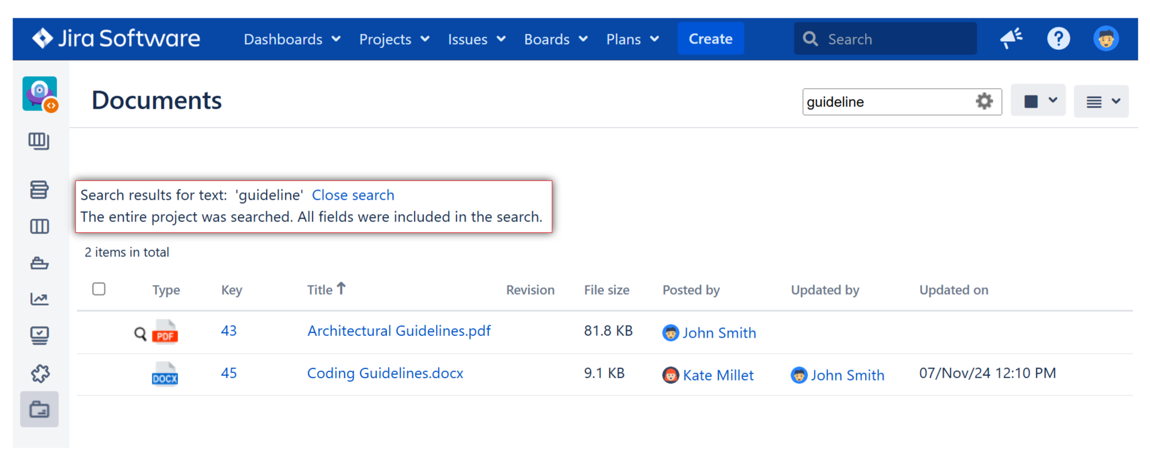Sort by Updated by column header
1150x467 pixels.
[825, 290]
